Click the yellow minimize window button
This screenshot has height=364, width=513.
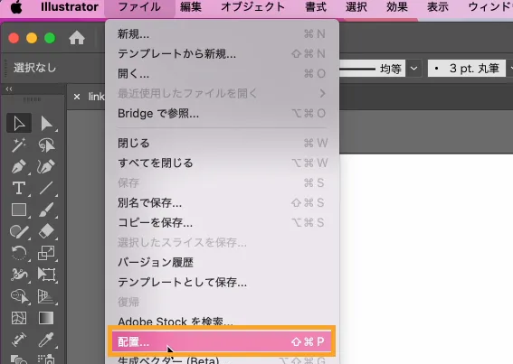[x=32, y=38]
